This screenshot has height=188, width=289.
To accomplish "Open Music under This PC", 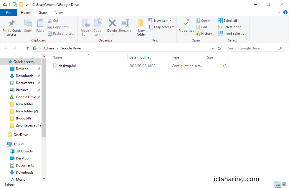I will point(20,179).
